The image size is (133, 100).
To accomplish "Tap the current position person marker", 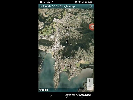I will (67, 41).
